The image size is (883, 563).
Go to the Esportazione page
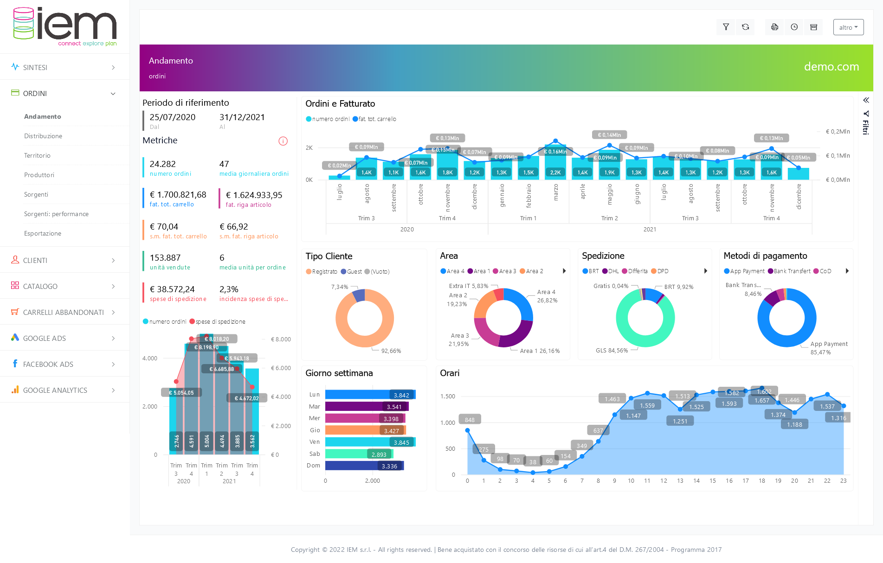pyautogui.click(x=43, y=233)
